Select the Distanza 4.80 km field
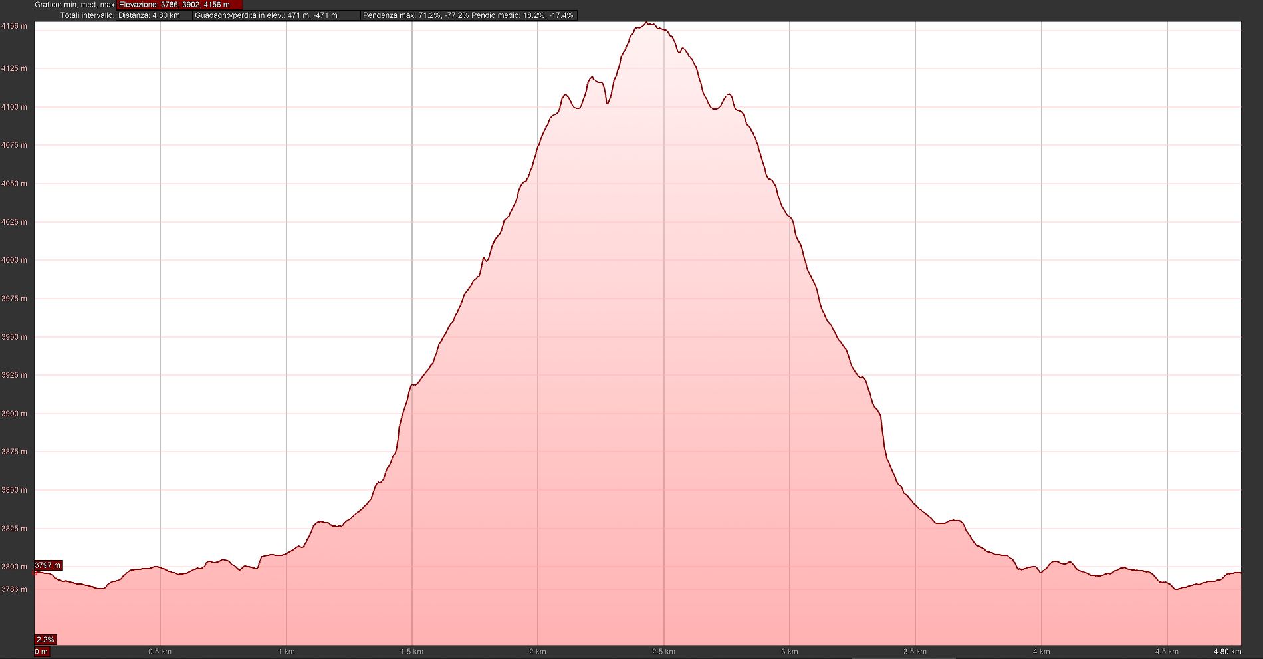 pyautogui.click(x=154, y=15)
